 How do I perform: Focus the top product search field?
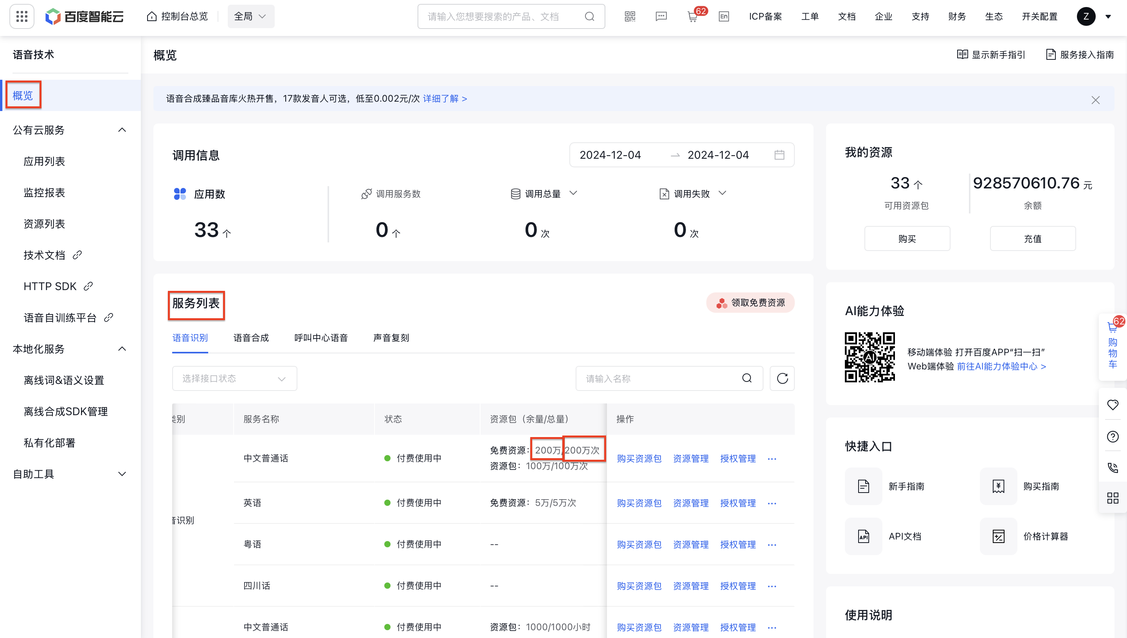coord(511,17)
